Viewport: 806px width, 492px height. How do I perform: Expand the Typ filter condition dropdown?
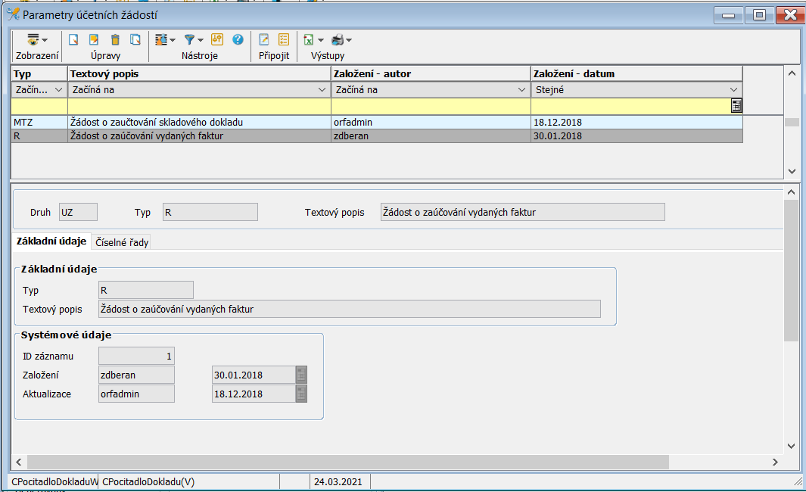[x=59, y=90]
